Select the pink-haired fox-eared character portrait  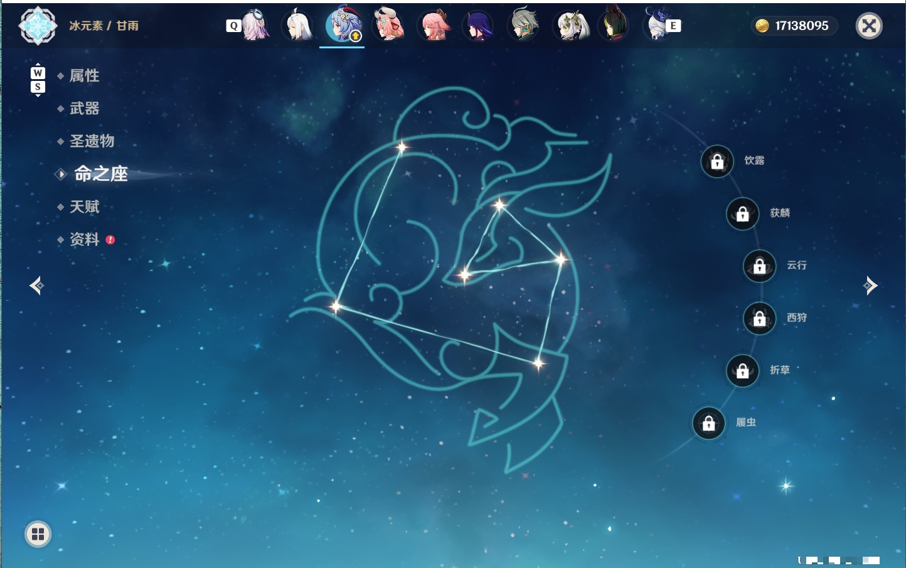434,26
